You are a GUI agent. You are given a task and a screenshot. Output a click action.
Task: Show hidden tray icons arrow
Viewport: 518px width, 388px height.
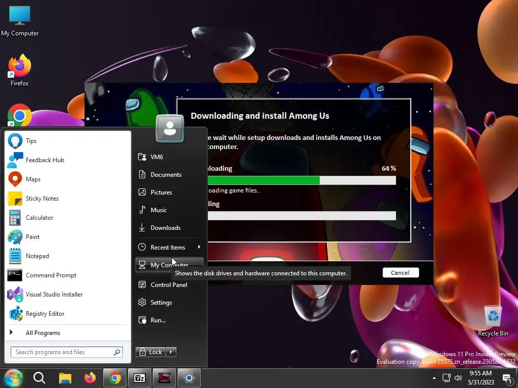click(434, 378)
